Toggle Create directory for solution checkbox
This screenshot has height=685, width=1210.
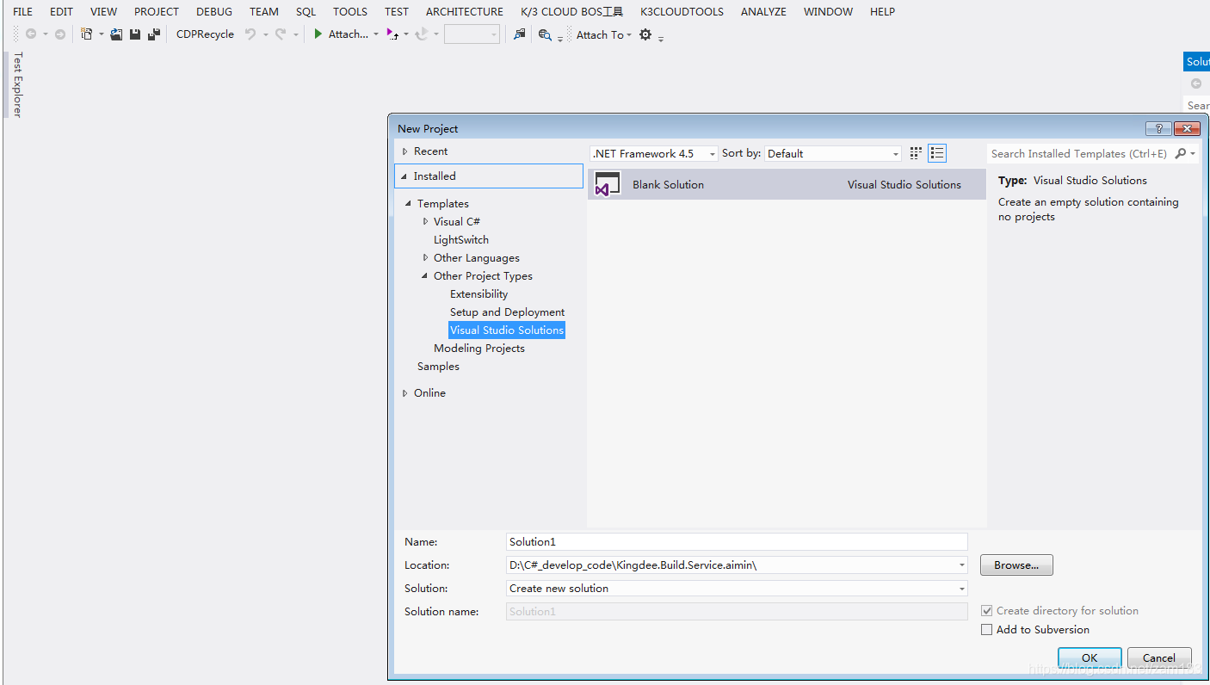[986, 611]
